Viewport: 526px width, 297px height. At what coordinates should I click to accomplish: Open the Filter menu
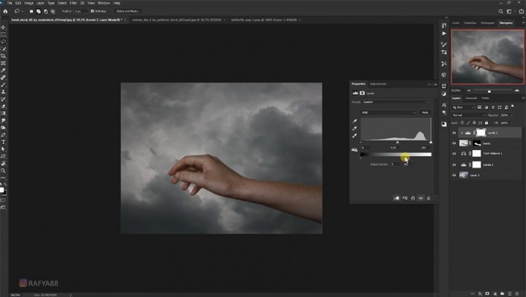tap(73, 3)
